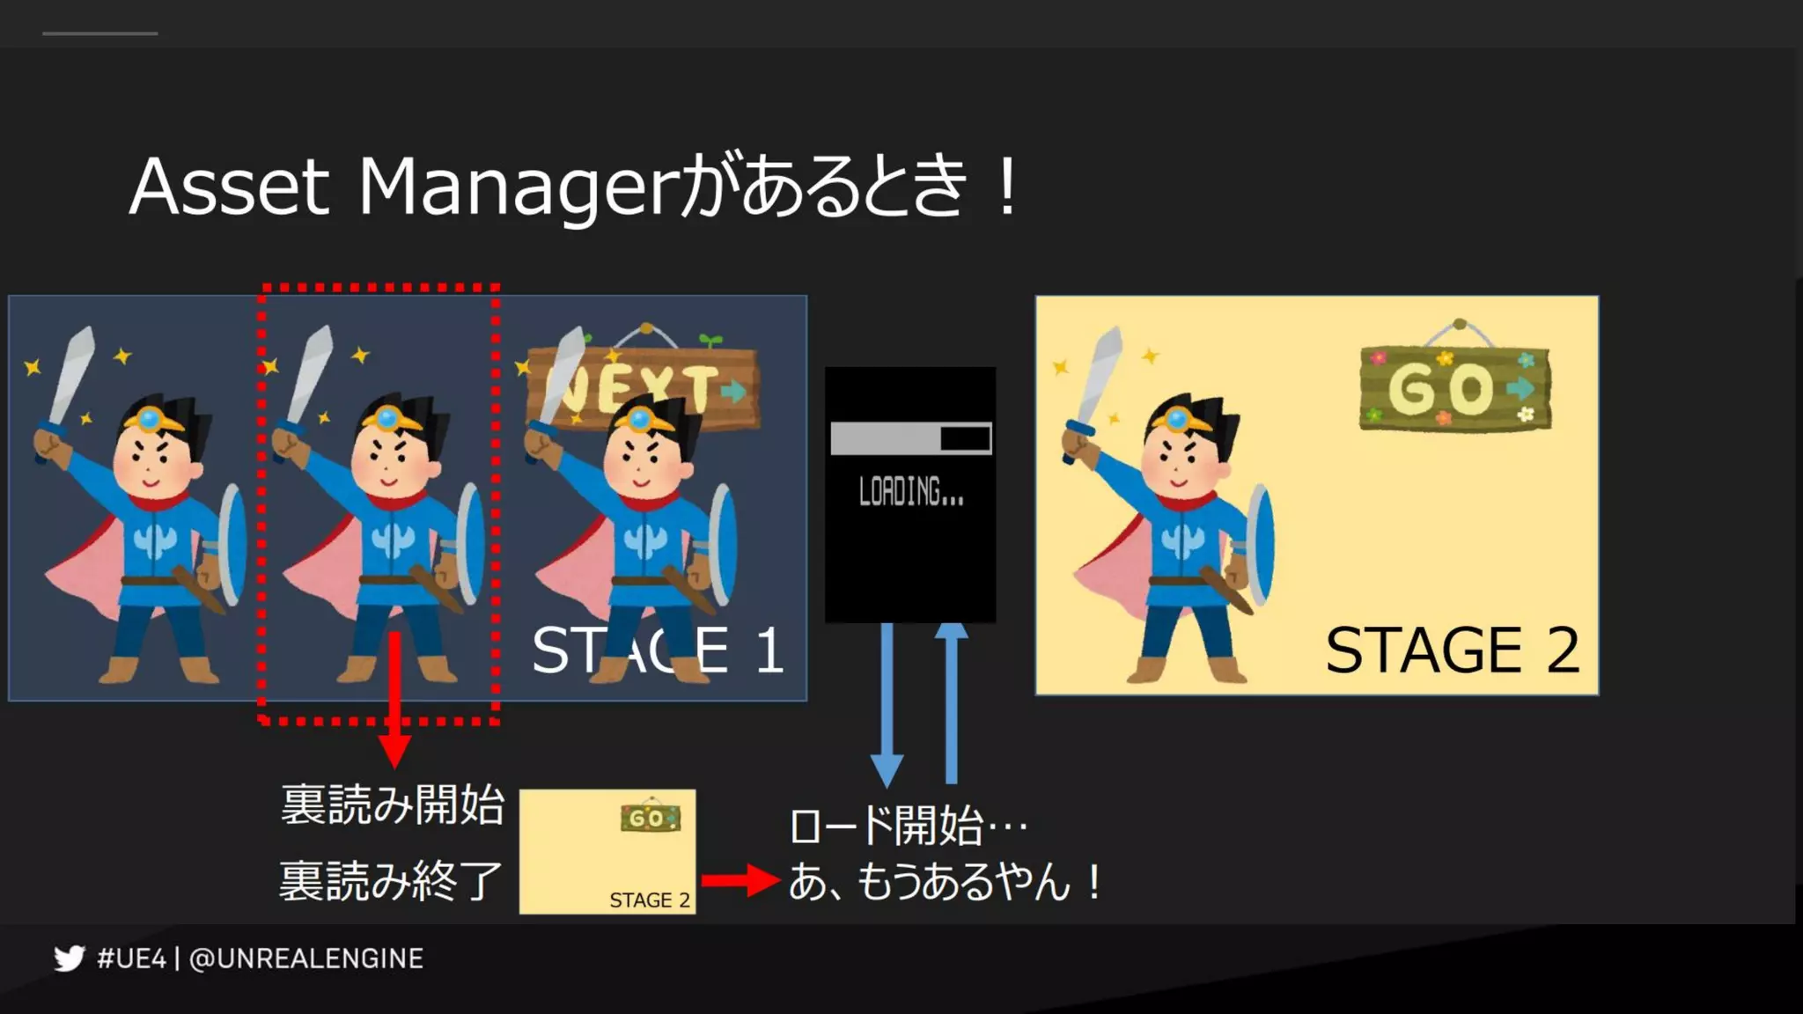Click the loading progress bar

[x=910, y=438]
